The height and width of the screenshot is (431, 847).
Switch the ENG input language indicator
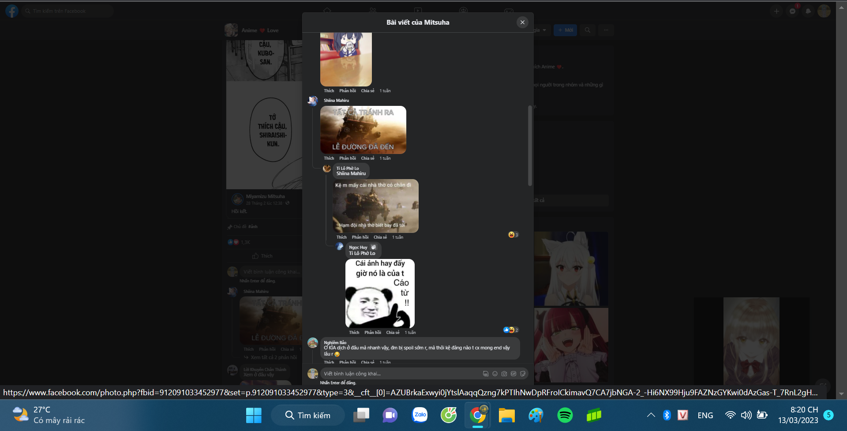click(x=705, y=415)
